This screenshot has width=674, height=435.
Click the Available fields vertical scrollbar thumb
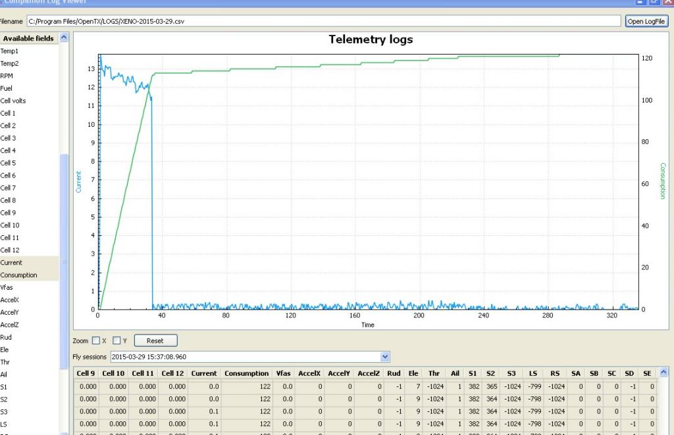[64, 263]
